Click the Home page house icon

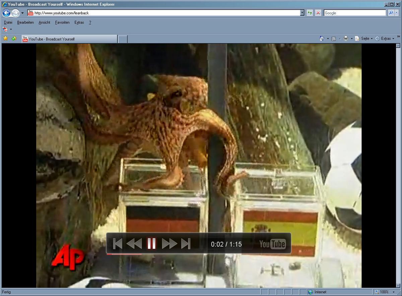322,39
